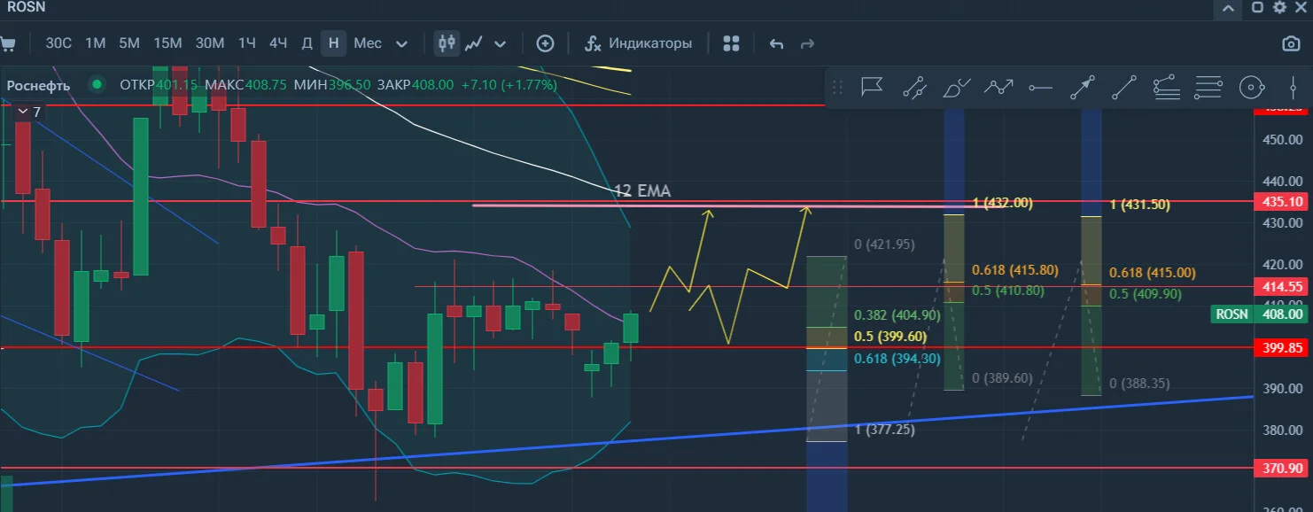Open the chart layout grid icon
1313x512 pixels.
(731, 43)
